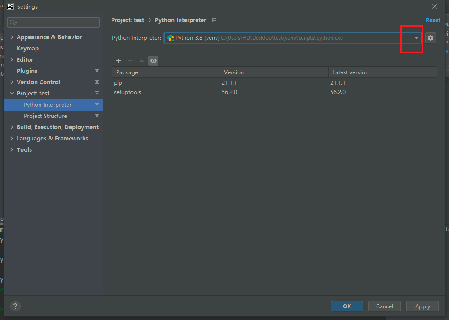This screenshot has width=449, height=320.
Task: Expand the Build, Execution, Deployment chevron
Action: tap(12, 127)
